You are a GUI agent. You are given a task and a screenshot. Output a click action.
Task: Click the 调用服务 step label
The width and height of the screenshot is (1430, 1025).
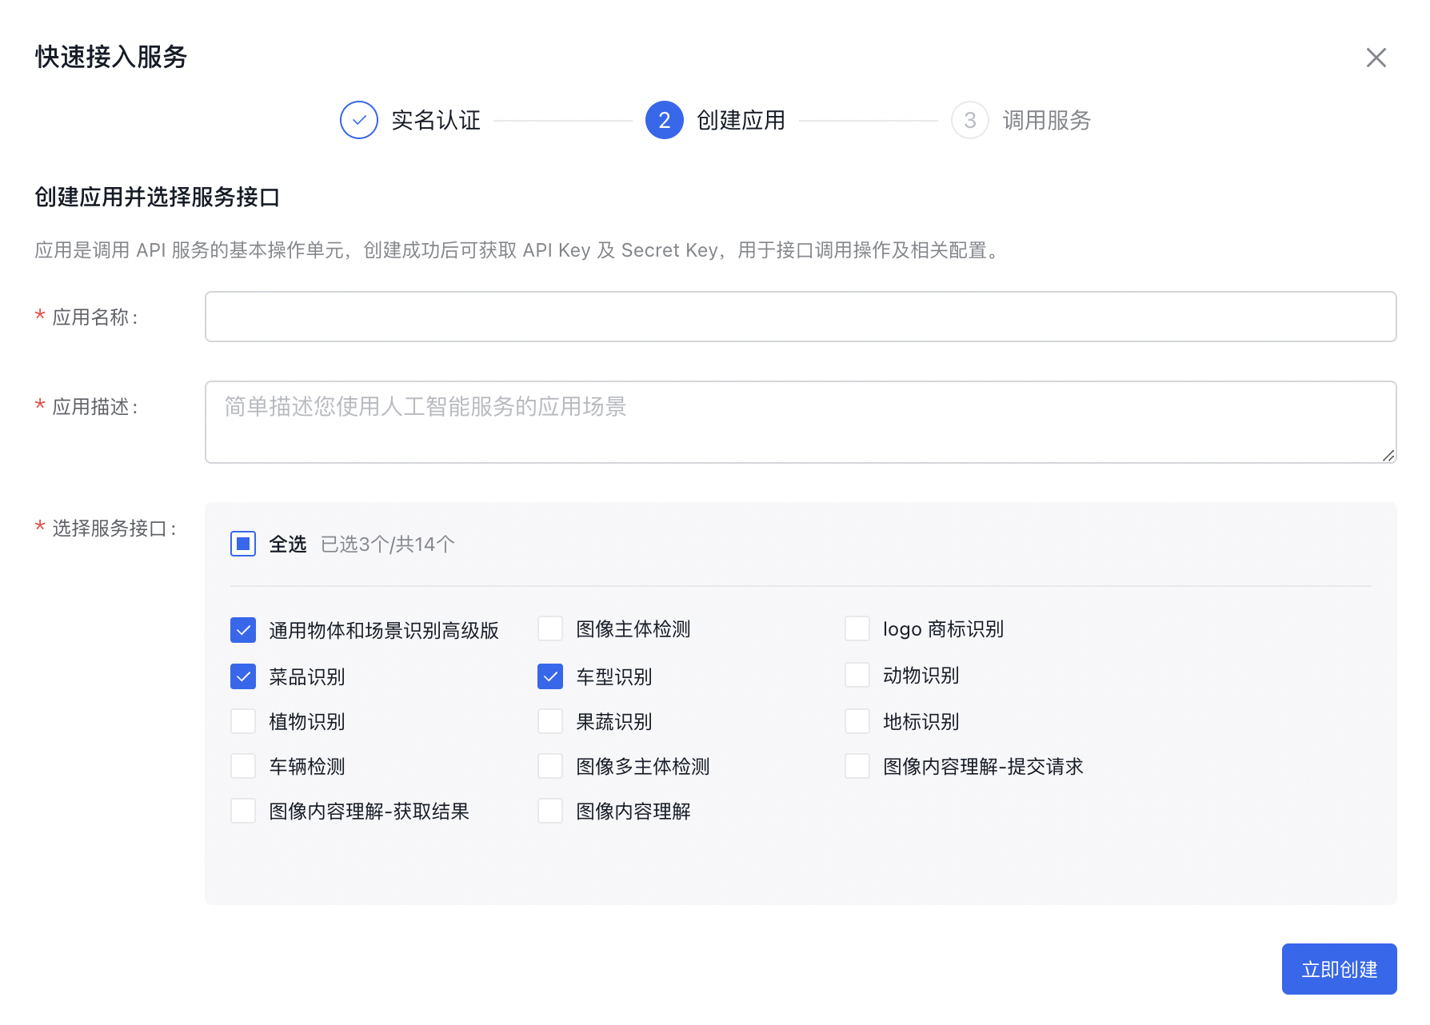1047,121
